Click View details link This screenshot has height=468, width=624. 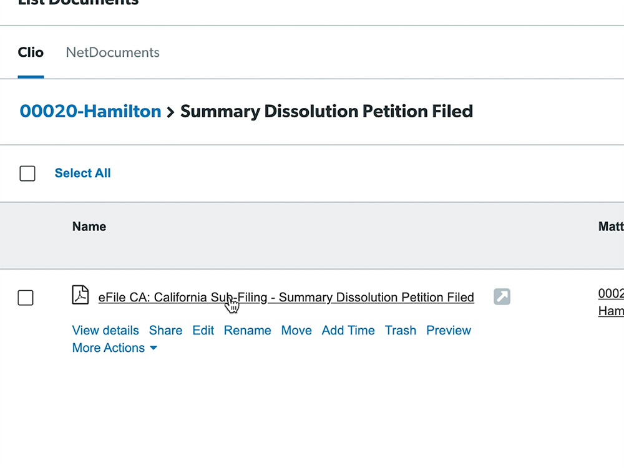(105, 331)
